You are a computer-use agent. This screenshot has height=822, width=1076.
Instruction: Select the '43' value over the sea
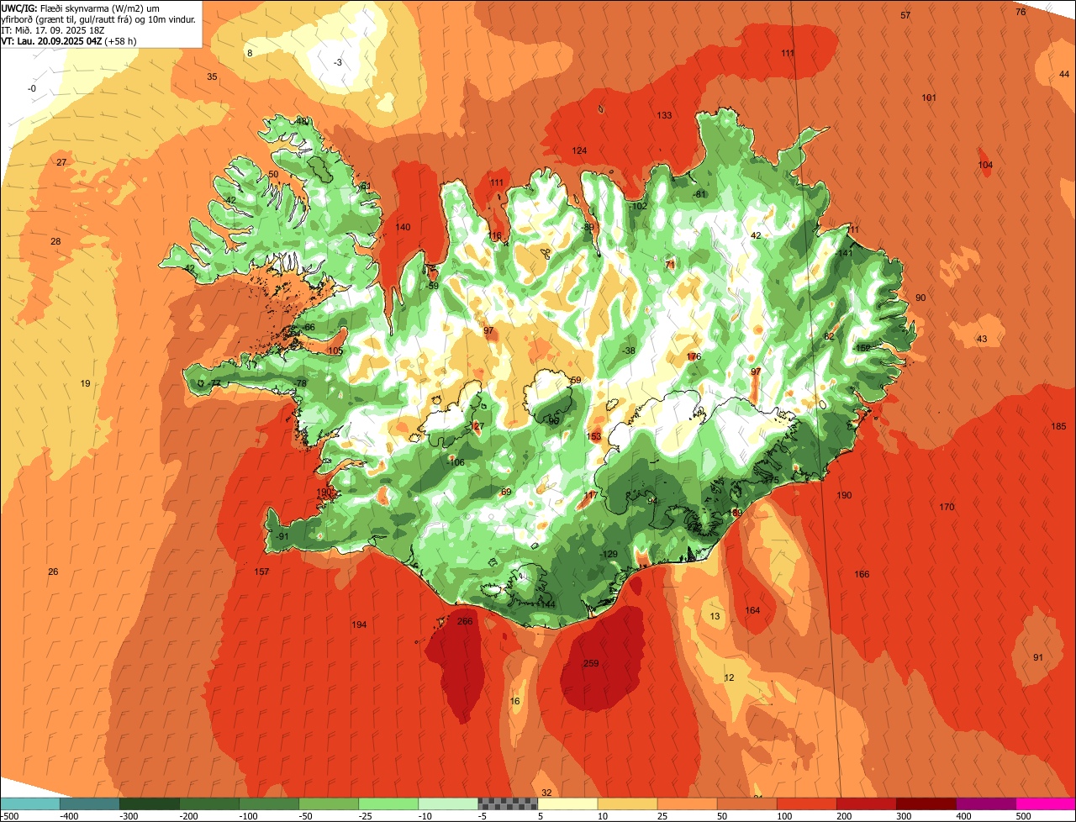(x=982, y=340)
